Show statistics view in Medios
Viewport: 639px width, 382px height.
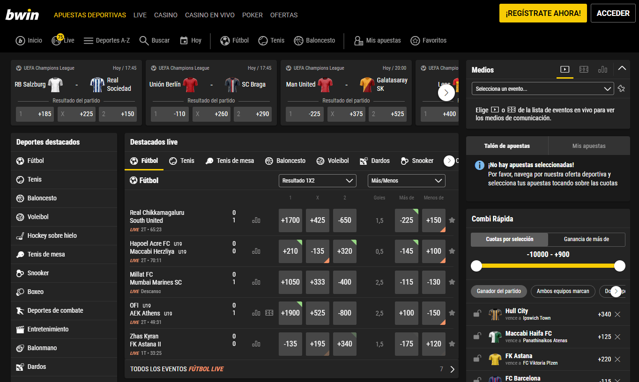point(602,69)
